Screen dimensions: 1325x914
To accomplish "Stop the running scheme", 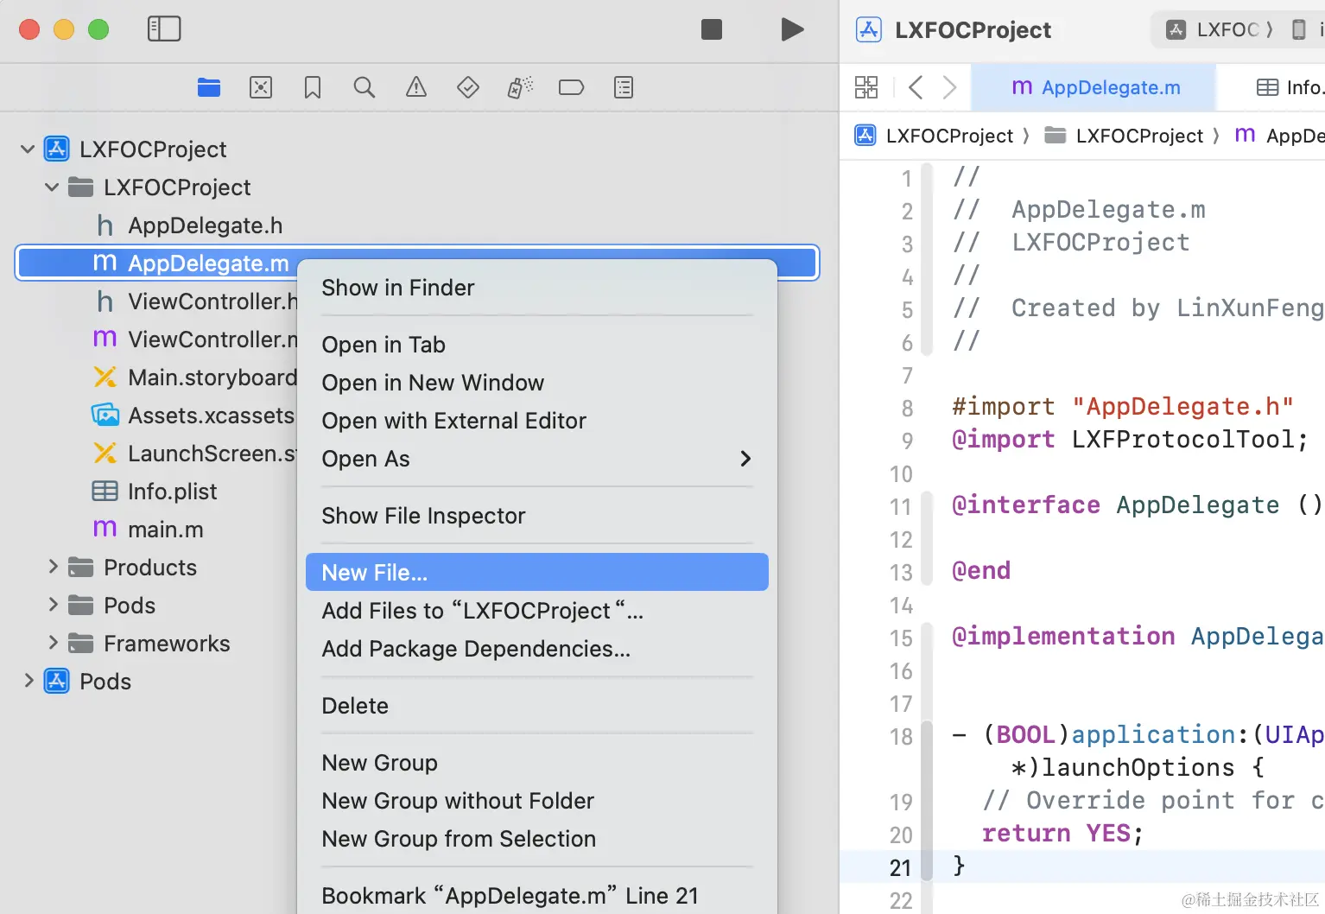I will coord(712,29).
